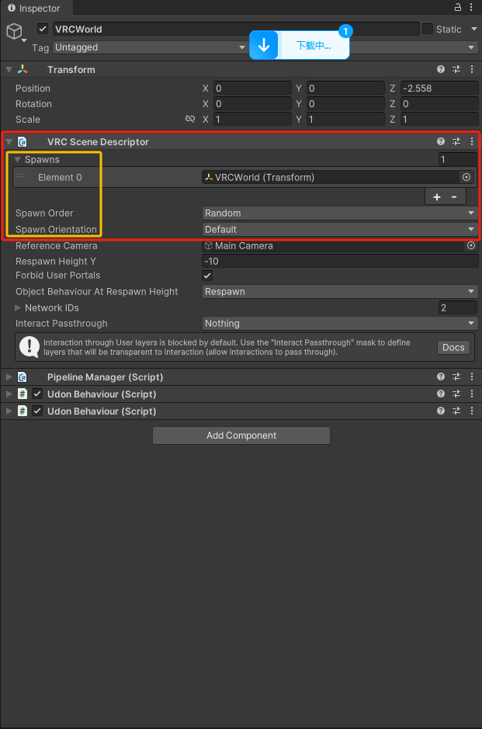Edit Rotation Y field
Screen dimensions: 482x729
click(x=346, y=104)
